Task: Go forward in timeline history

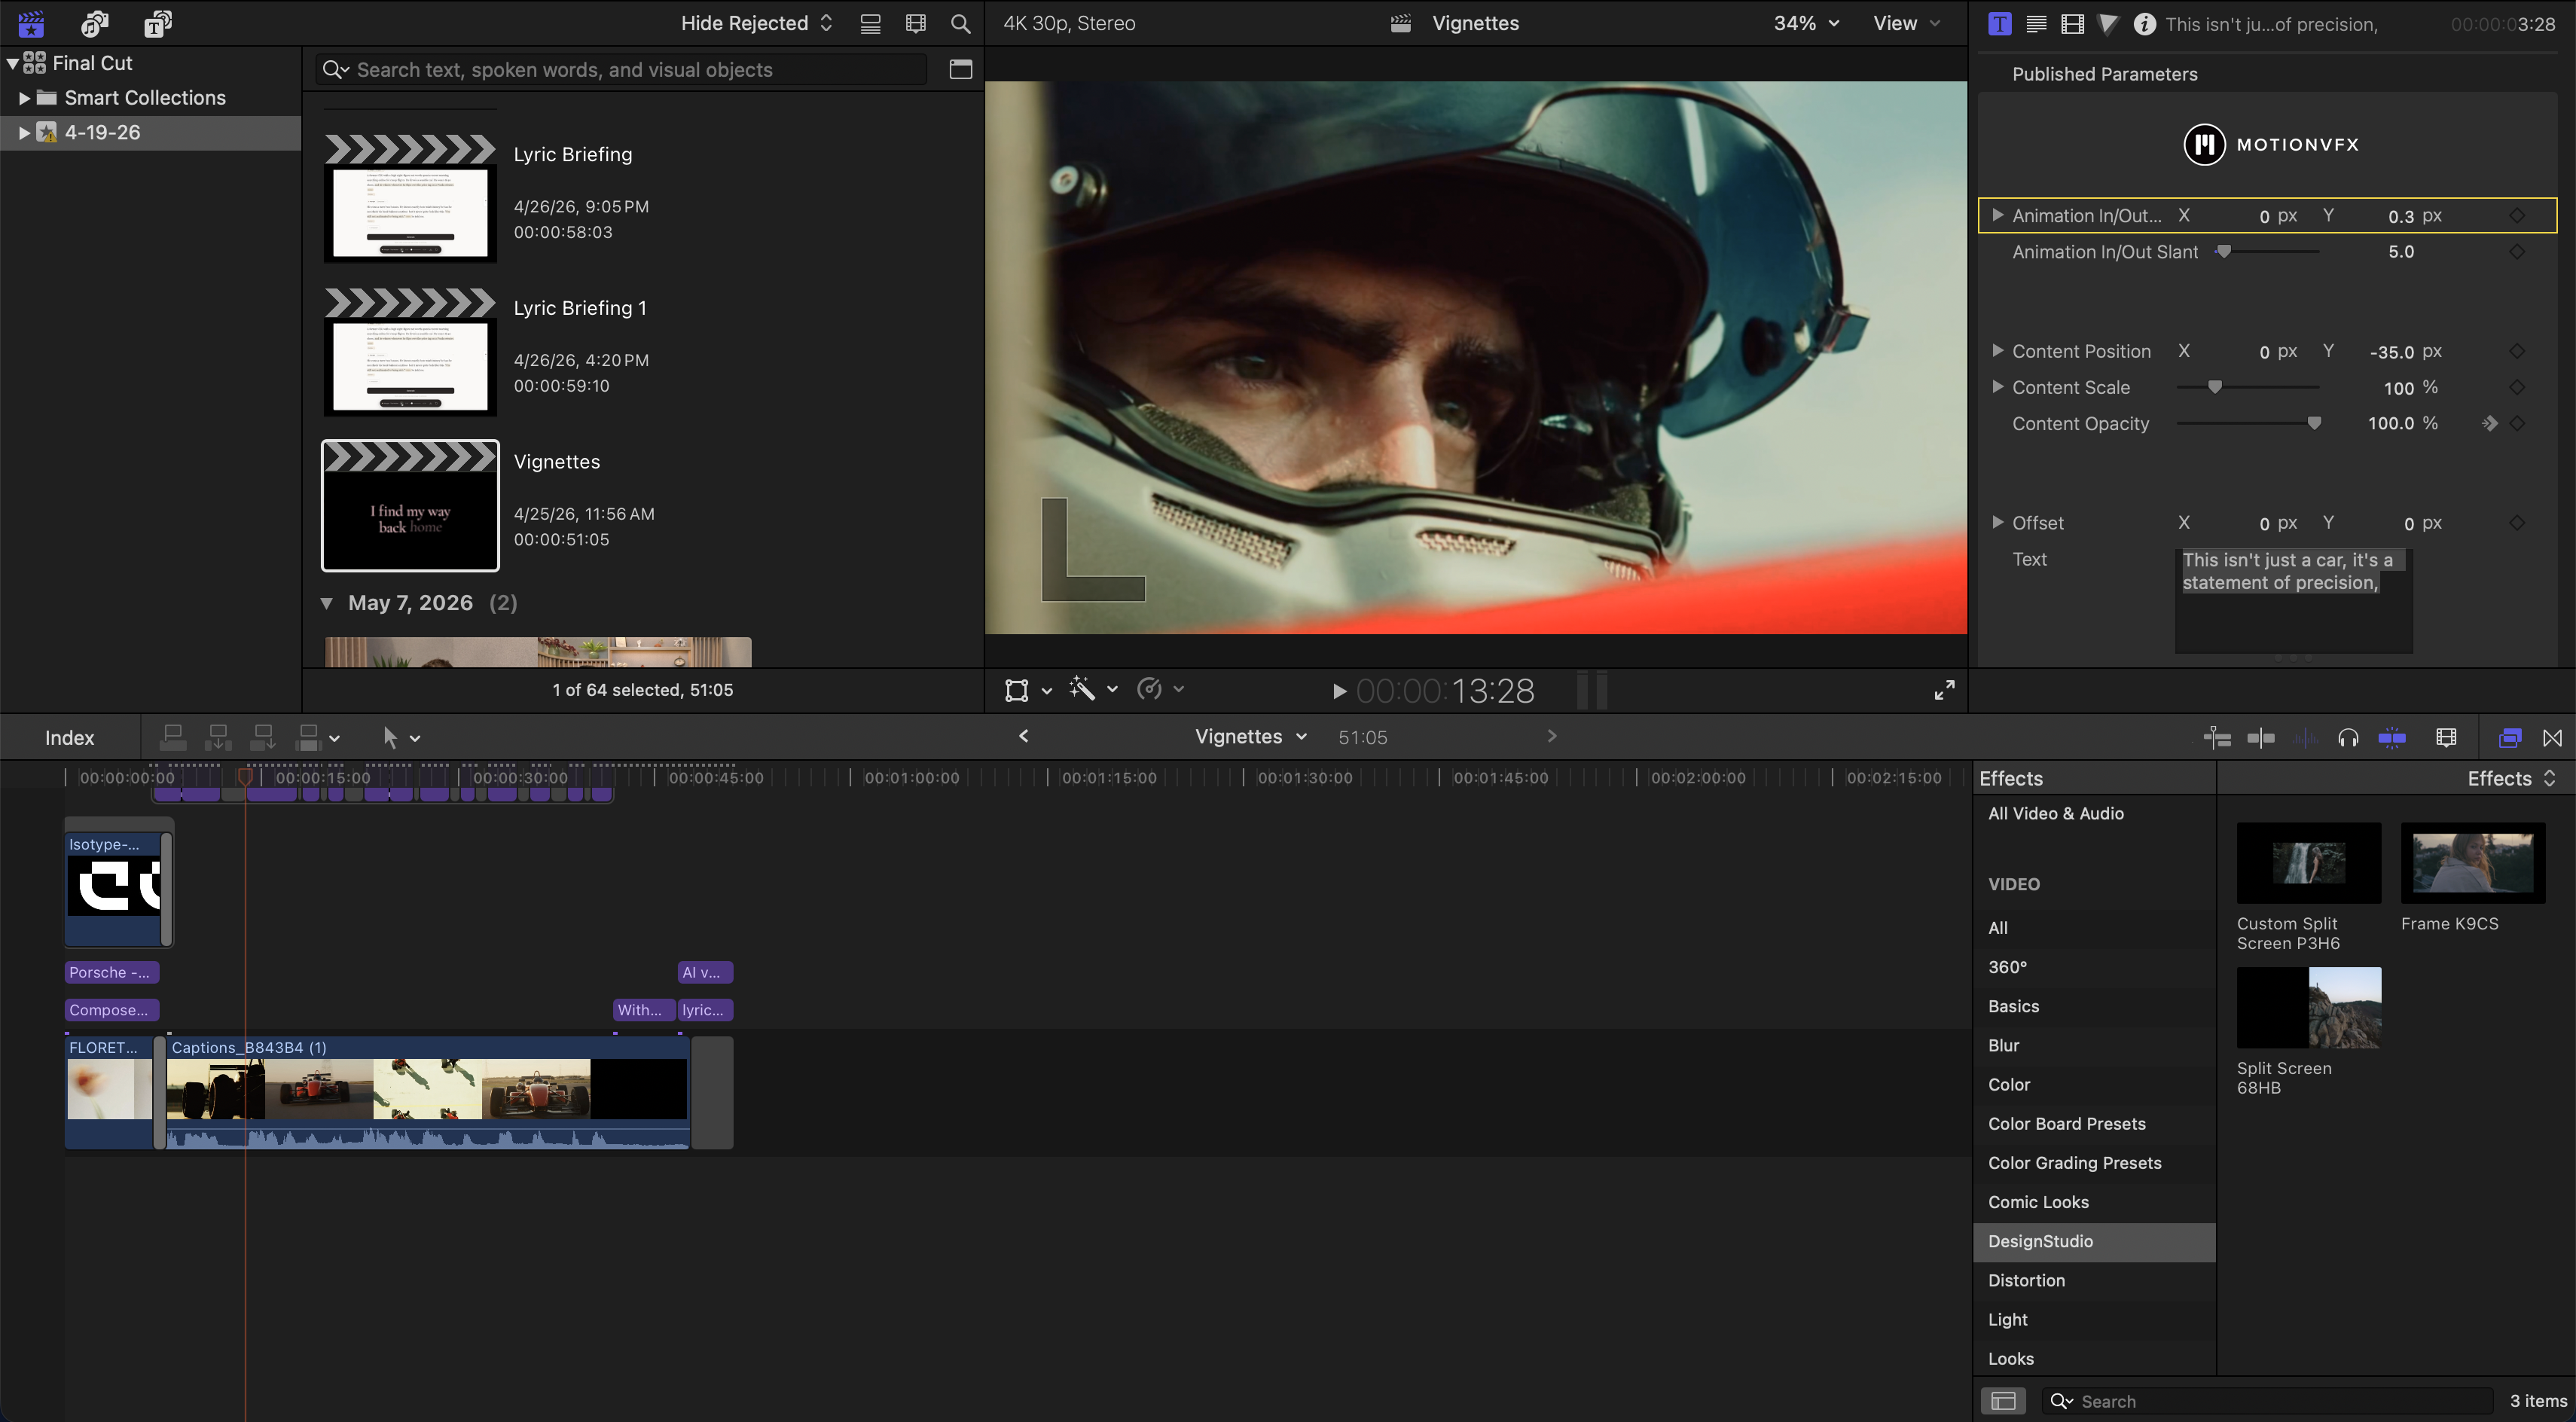Action: tap(1552, 736)
